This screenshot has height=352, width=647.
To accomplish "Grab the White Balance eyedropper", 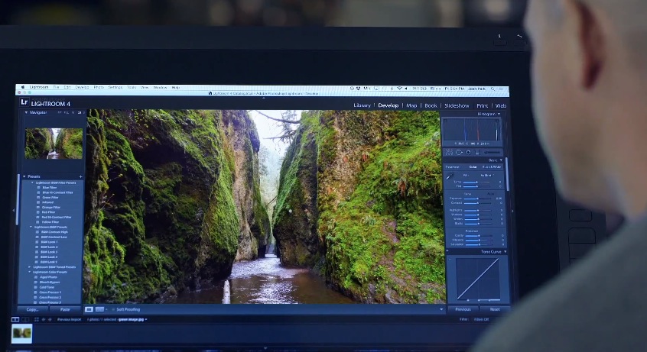I will (450, 176).
